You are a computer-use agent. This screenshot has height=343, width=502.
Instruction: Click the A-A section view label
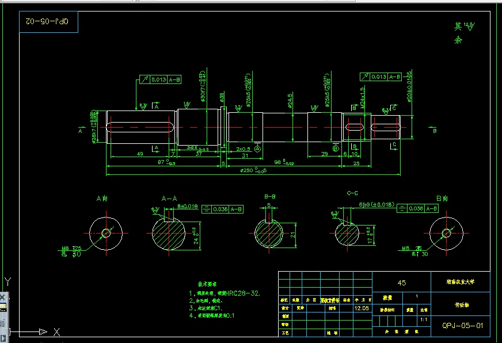click(x=169, y=199)
